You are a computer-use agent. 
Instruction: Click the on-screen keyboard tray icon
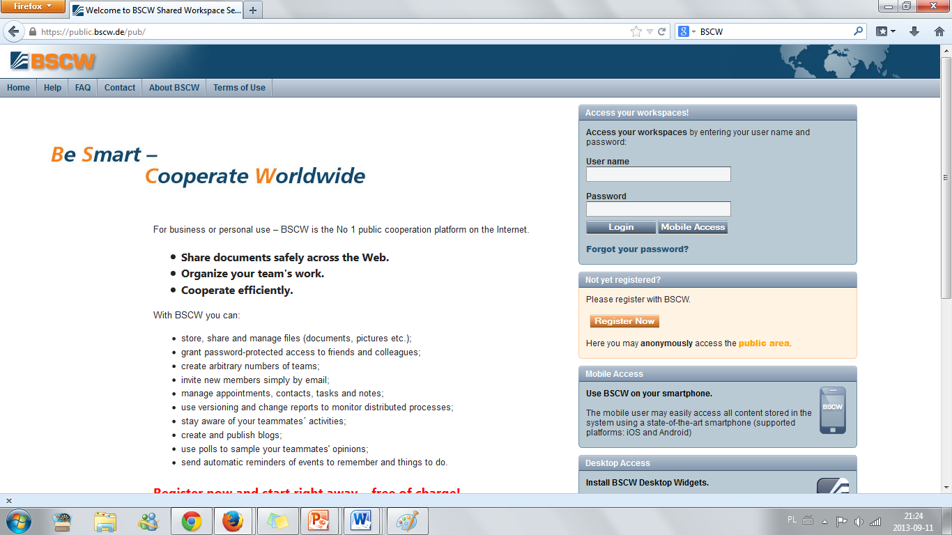pyautogui.click(x=808, y=520)
